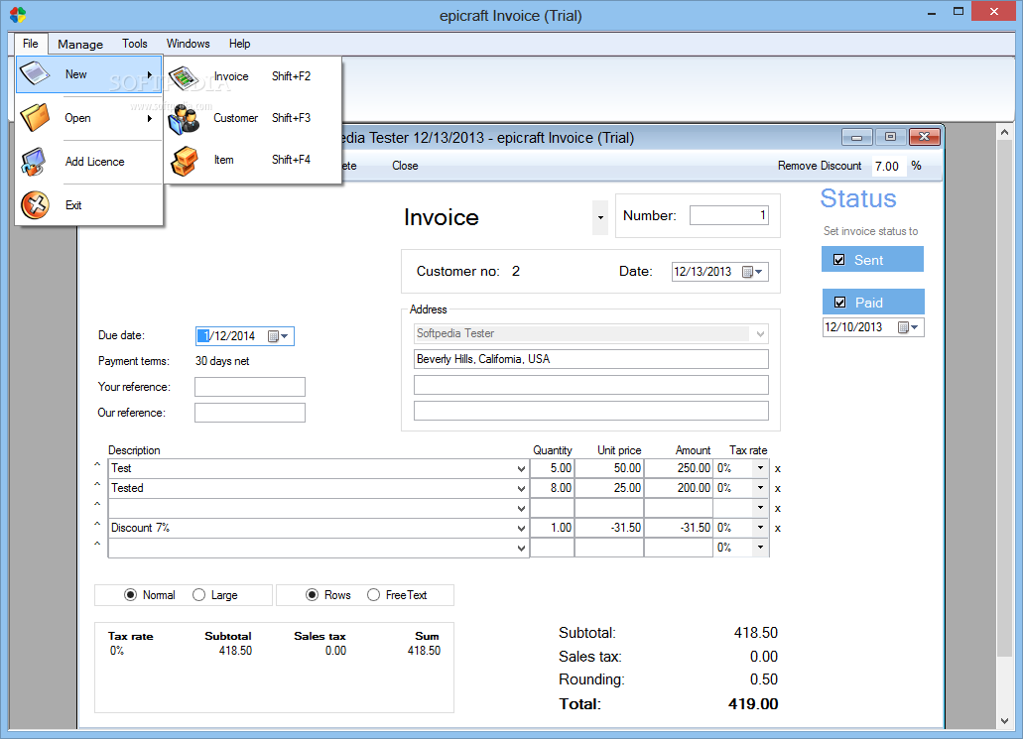
Task: Expand the Softpedia Tester address dropdown
Action: coord(760,334)
